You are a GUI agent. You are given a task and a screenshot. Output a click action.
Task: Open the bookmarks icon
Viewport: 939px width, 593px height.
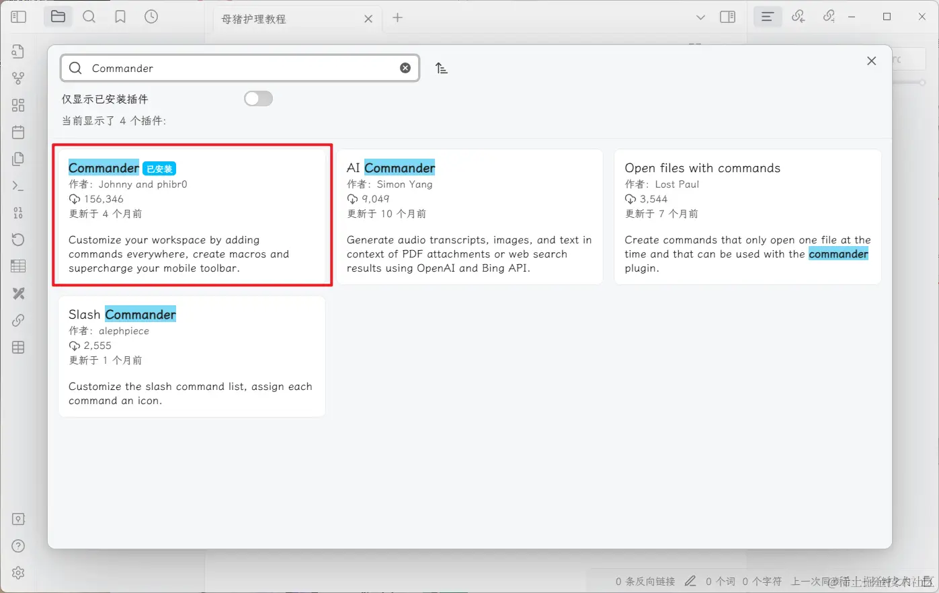120,17
